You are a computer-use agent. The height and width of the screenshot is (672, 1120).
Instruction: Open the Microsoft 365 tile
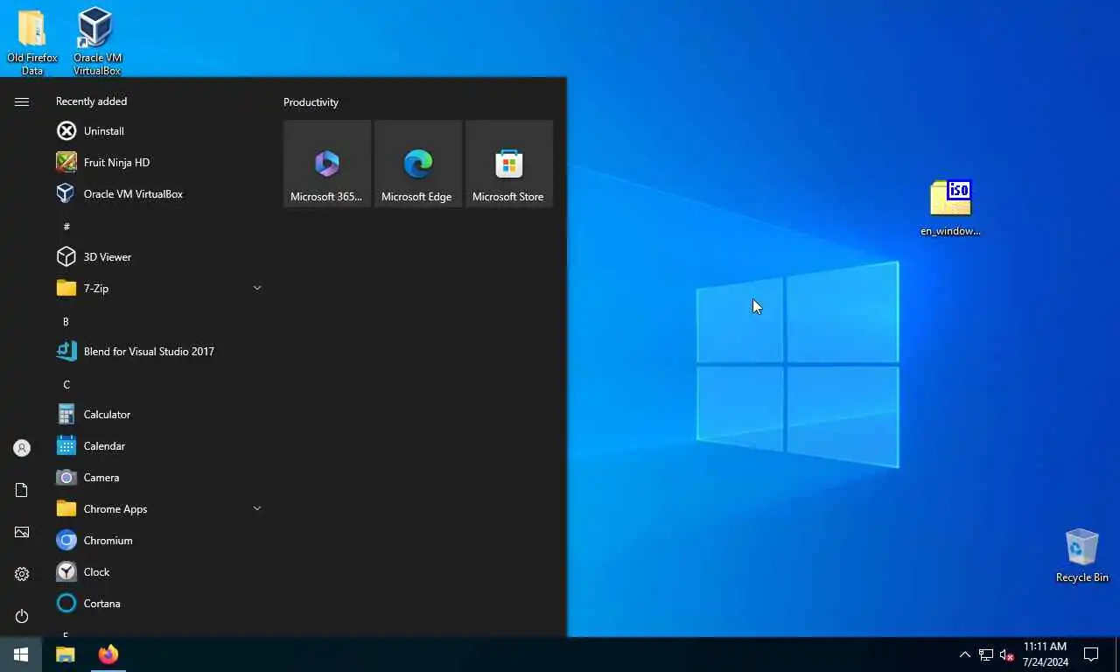click(x=327, y=164)
